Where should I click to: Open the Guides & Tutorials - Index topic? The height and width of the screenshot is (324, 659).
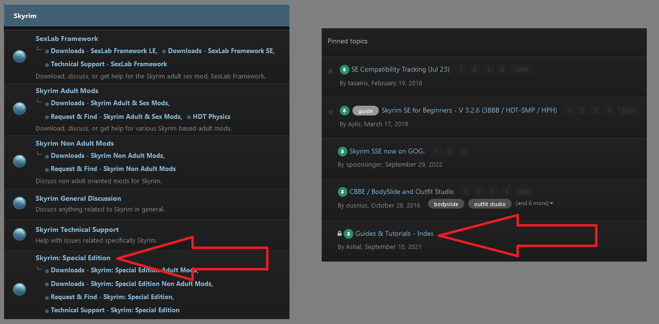pyautogui.click(x=394, y=233)
